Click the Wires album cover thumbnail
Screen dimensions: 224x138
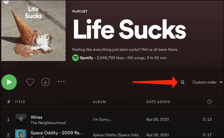pos(21,119)
